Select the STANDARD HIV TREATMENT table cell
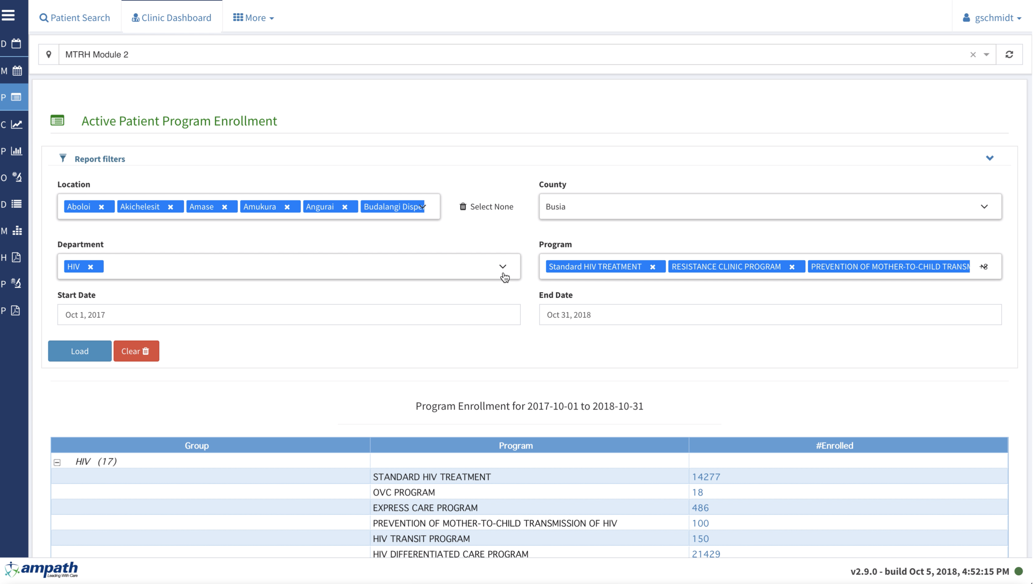 click(529, 477)
